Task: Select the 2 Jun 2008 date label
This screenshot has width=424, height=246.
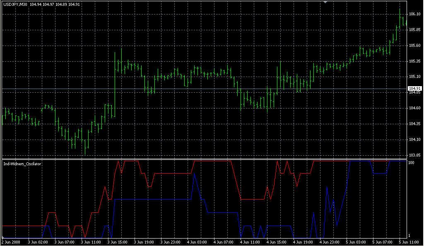Action: pos(11,242)
